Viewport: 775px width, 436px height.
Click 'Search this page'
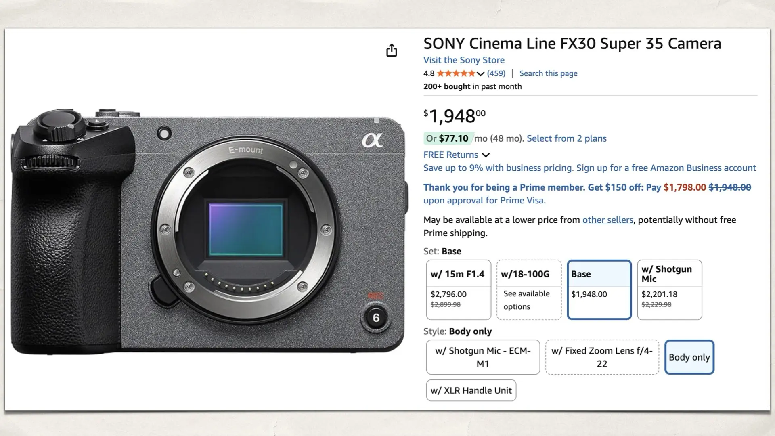pyautogui.click(x=548, y=73)
